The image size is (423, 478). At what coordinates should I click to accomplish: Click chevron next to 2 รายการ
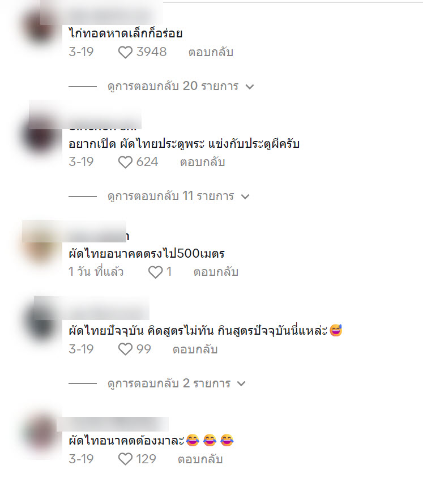[x=241, y=383]
